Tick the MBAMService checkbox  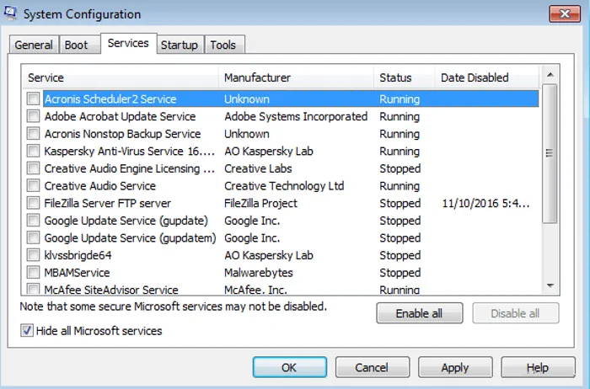33,273
